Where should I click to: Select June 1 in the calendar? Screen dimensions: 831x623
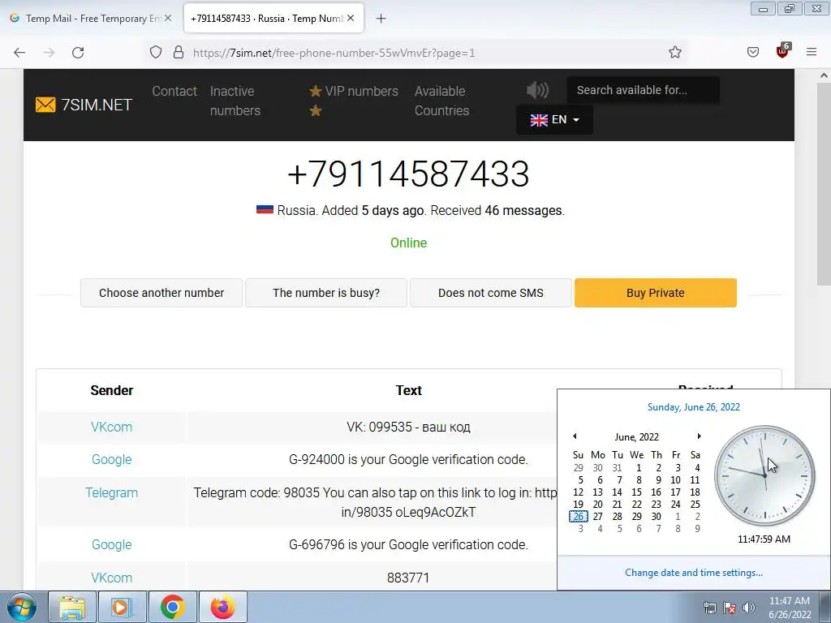tap(639, 468)
